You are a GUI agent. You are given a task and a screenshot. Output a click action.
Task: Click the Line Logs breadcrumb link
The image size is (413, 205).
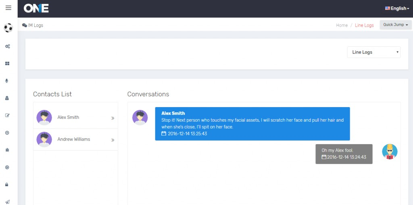point(364,25)
